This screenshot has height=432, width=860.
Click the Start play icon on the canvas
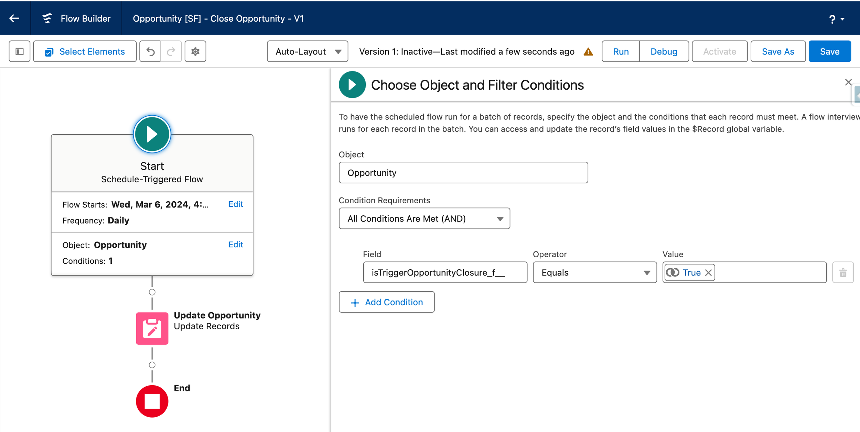152,134
